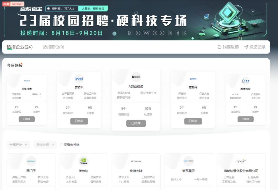Open the 奕斯伟 company name
This screenshot has width=278, height=190.
pos(193,88)
